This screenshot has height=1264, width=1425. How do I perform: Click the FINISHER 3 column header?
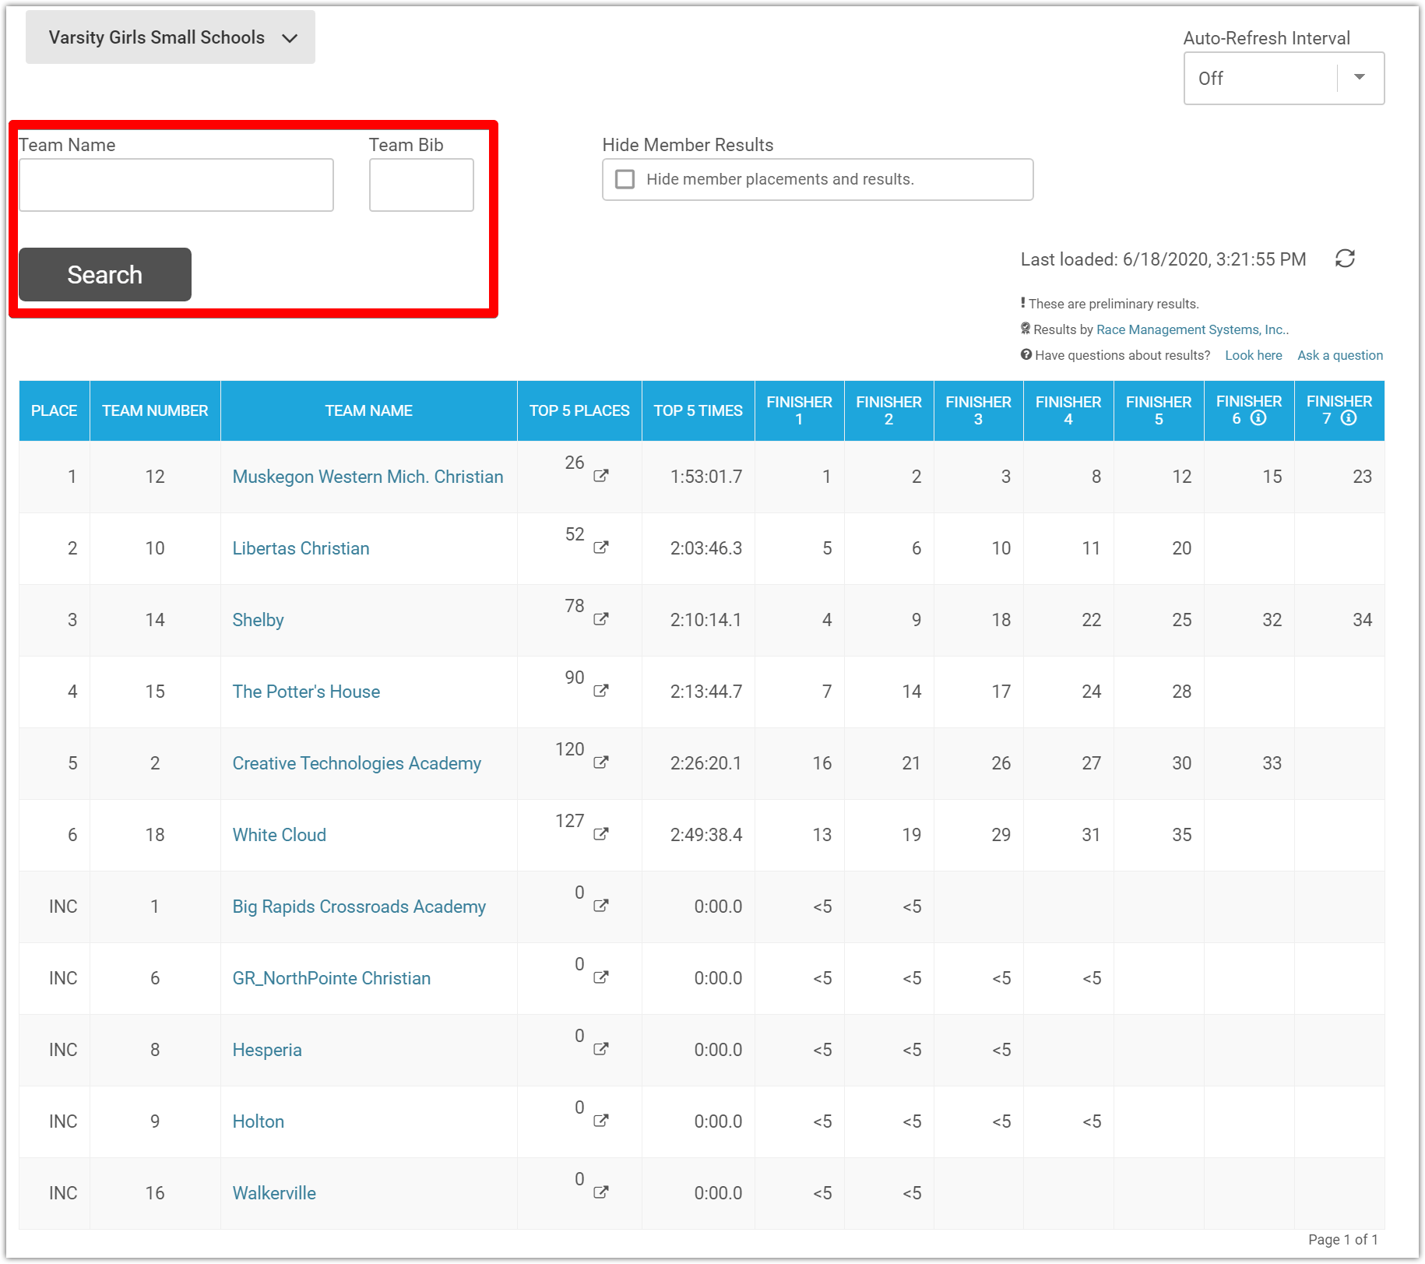coord(979,410)
